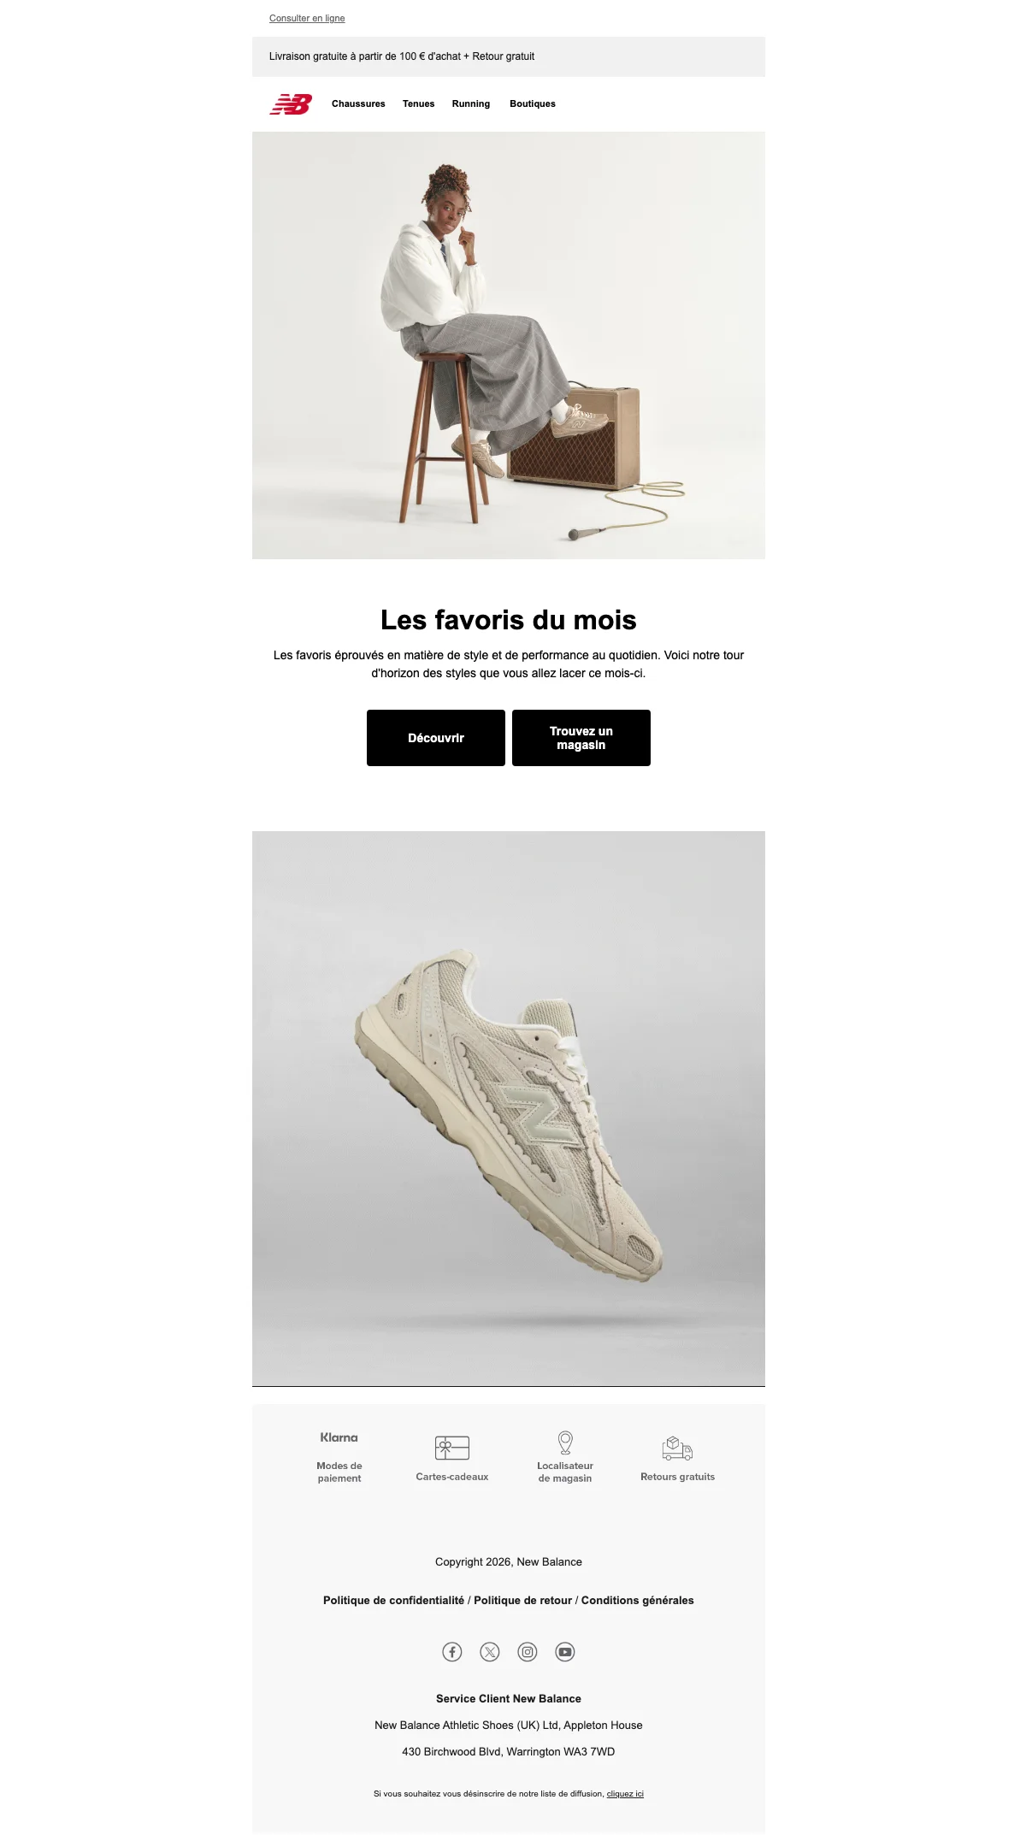Image resolution: width=1026 pixels, height=1835 pixels.
Task: Click the cliquez ici unsubscribe link
Action: pos(625,1794)
